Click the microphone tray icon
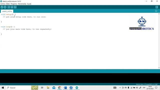The height and width of the screenshot is (90, 160). pyautogui.click(x=128, y=88)
